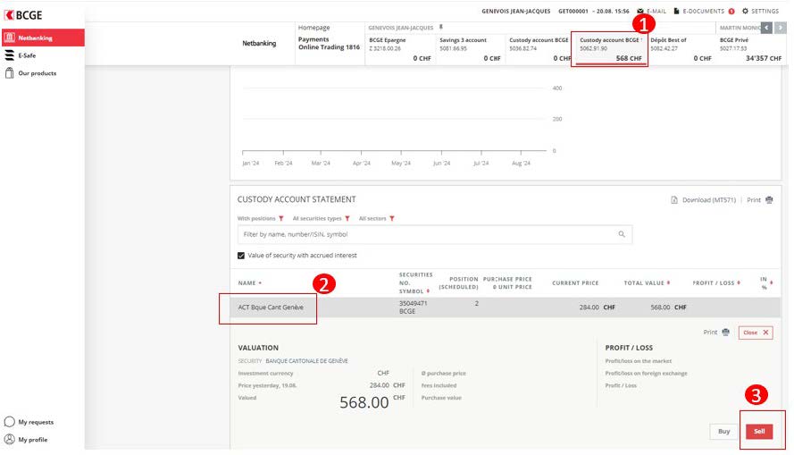This screenshot has height=455, width=794.
Task: Open the All securities types filter
Action: point(321,218)
